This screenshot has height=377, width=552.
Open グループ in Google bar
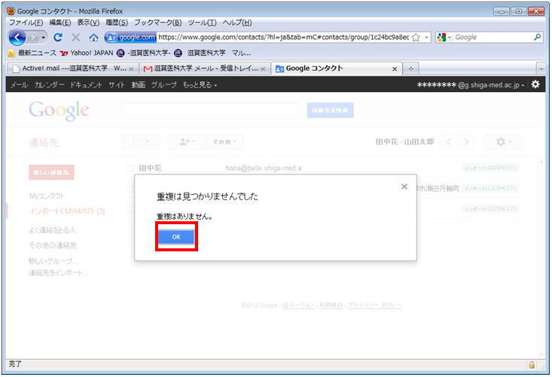pyautogui.click(x=164, y=85)
